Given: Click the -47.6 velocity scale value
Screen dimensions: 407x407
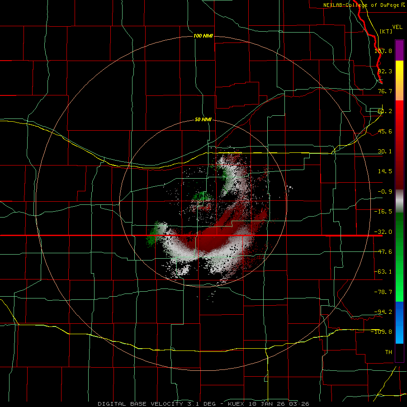Looking at the screenshot, I should point(383,252).
